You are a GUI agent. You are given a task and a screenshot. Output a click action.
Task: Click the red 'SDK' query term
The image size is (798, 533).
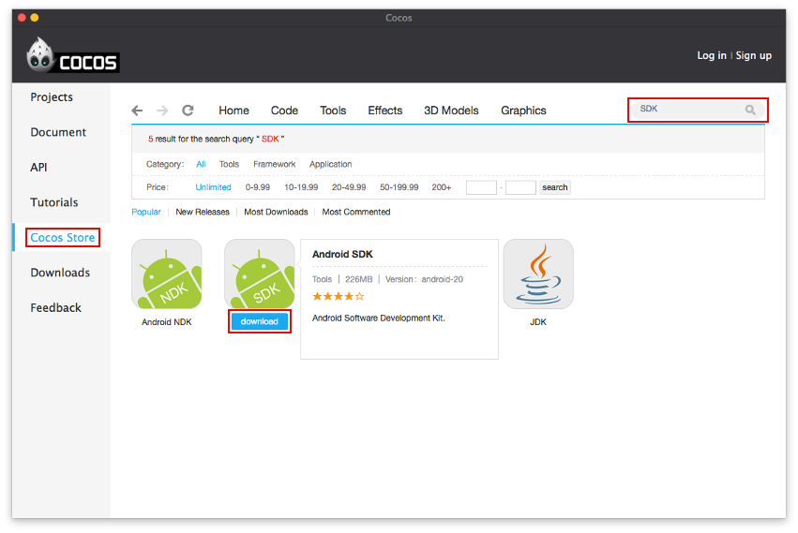(x=270, y=139)
